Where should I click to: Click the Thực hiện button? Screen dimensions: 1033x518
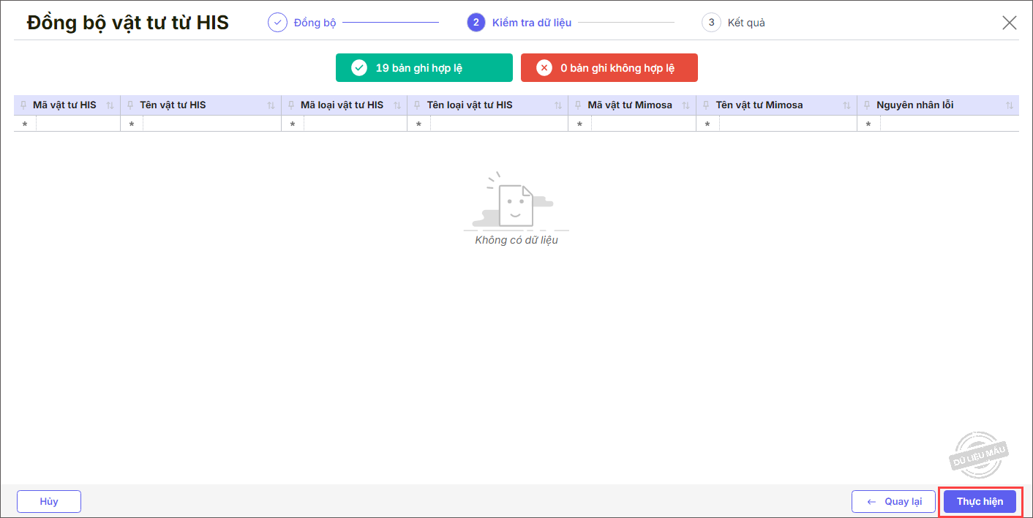pos(980,502)
